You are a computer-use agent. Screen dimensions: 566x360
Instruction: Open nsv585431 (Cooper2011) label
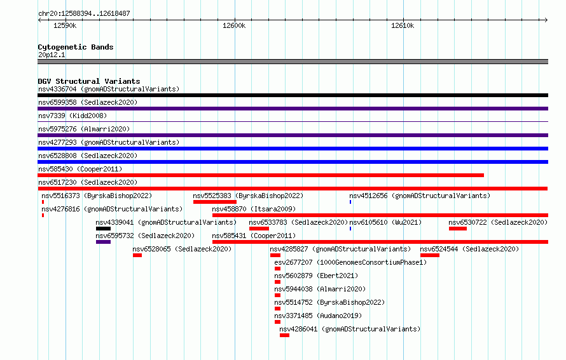254,236
